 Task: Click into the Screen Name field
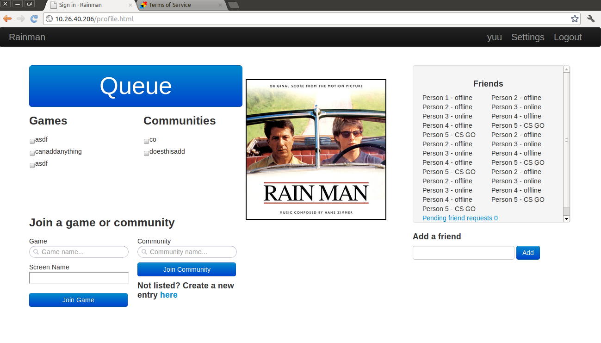point(79,278)
